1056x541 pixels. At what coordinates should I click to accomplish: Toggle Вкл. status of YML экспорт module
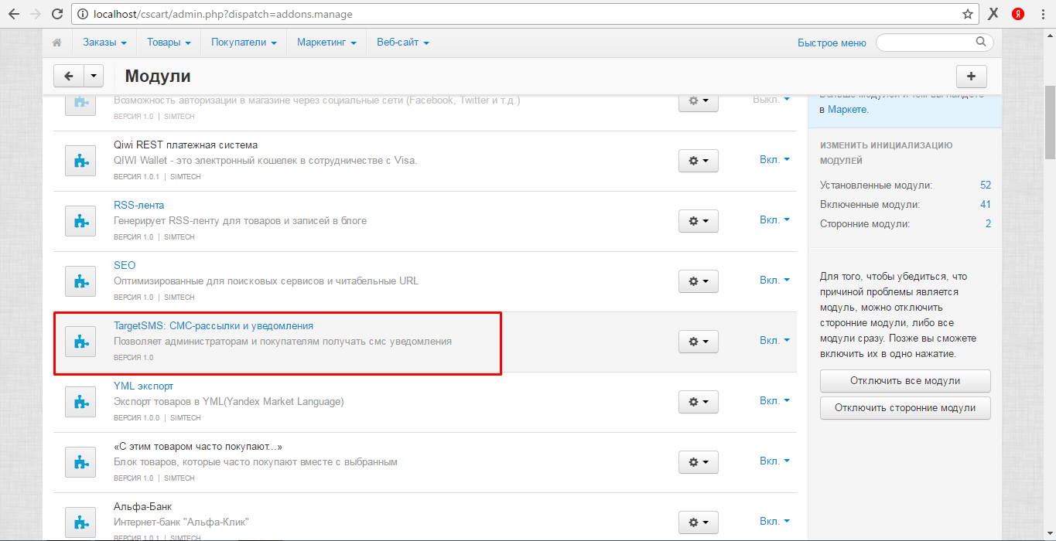[x=774, y=400]
